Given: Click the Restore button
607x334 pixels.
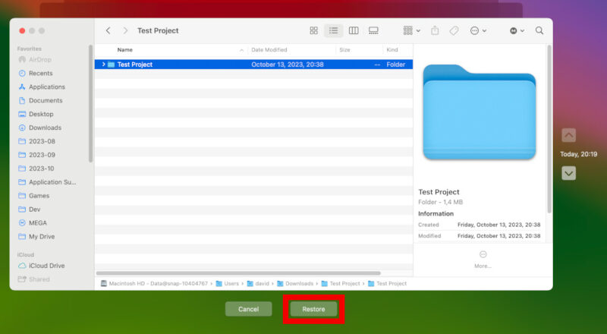Looking at the screenshot, I should point(313,309).
